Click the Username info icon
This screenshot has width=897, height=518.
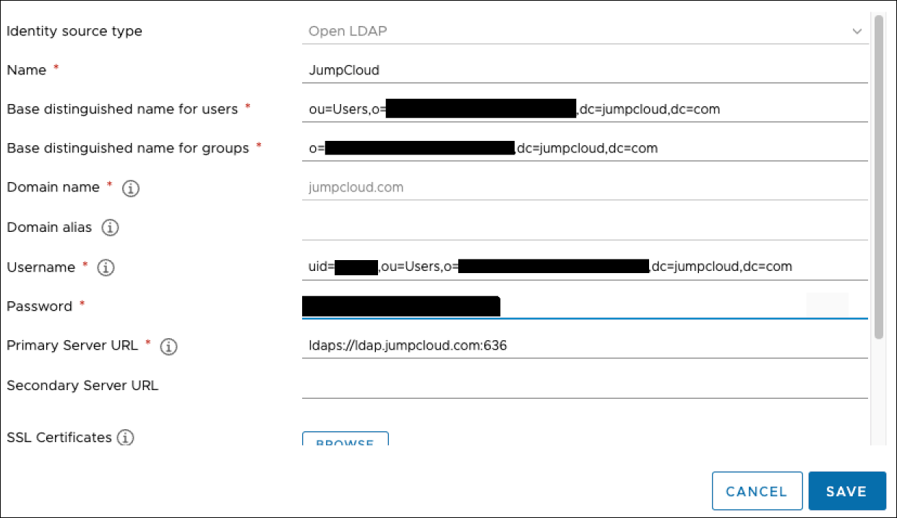(106, 267)
